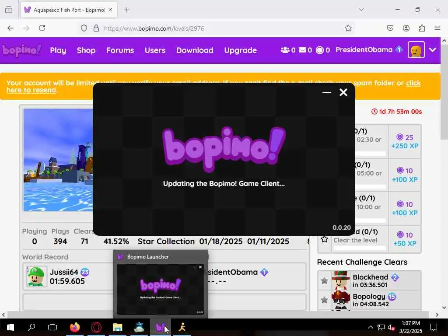Click the taskbar search magnifier
Screen dimensions: 448x336
(31, 327)
